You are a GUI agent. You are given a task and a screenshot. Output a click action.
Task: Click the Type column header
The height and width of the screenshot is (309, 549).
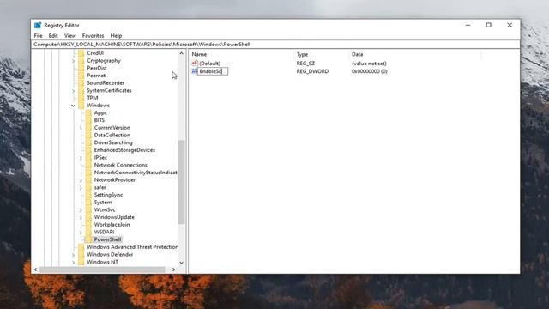pos(322,54)
